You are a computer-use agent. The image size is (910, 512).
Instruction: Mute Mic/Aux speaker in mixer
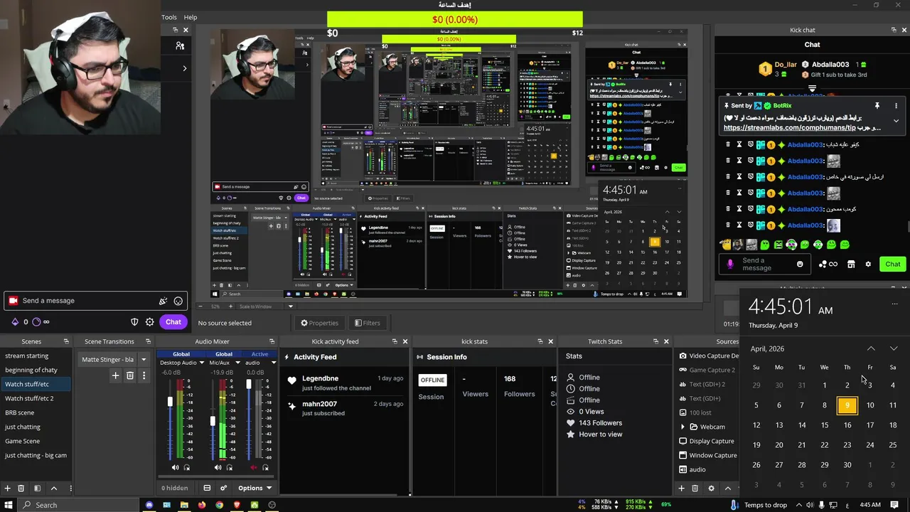coord(218,467)
